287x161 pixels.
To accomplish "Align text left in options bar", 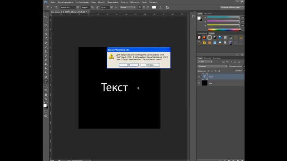I will (140, 8).
